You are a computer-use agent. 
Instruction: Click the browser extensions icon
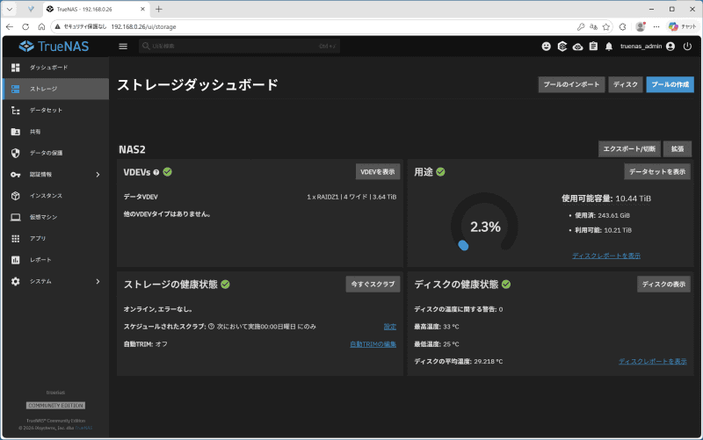623,27
